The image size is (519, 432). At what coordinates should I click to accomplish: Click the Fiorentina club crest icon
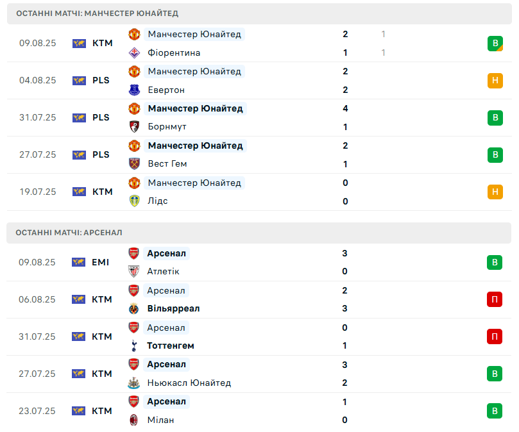[134, 53]
